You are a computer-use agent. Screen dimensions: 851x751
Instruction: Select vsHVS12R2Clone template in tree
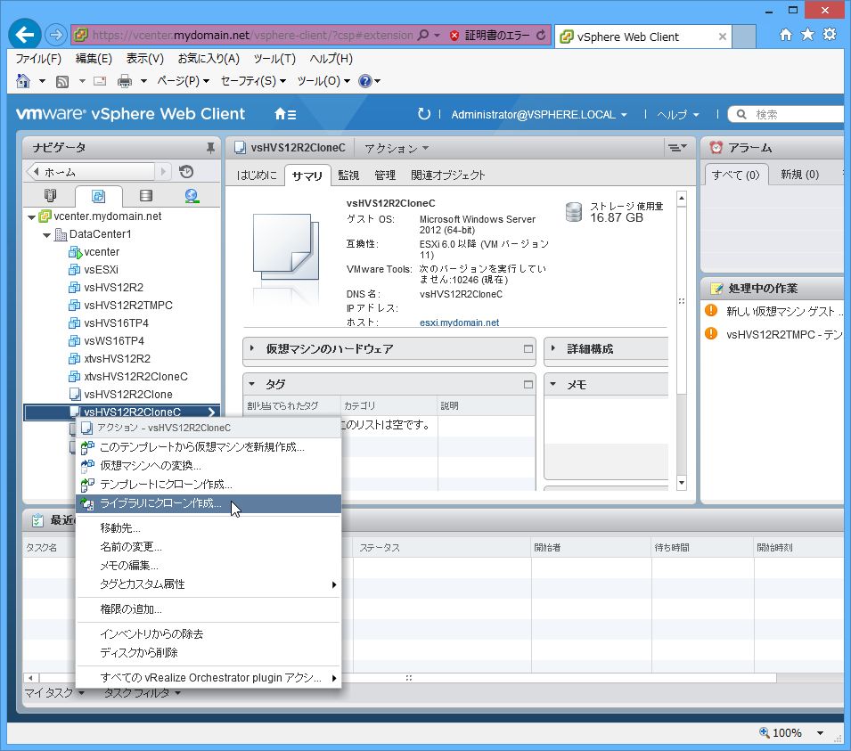click(128, 395)
